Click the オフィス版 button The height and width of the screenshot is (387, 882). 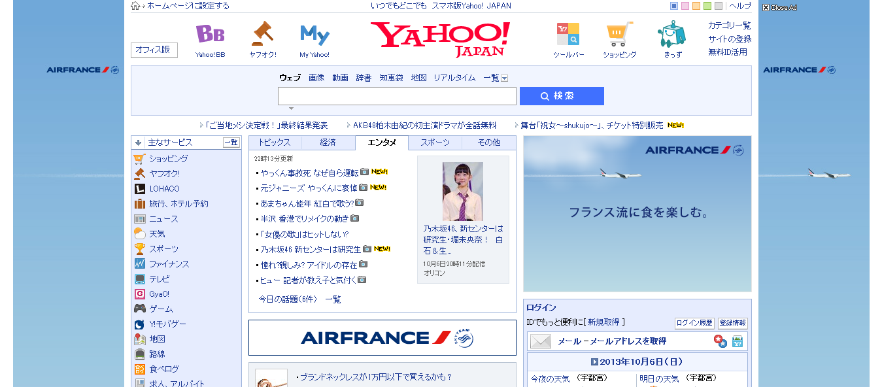coord(154,50)
